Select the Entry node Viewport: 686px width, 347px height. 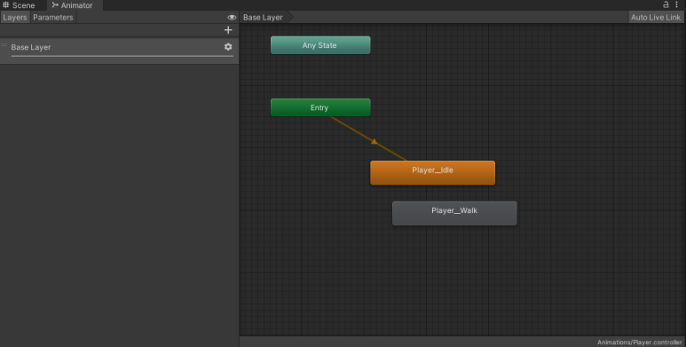pyautogui.click(x=320, y=107)
